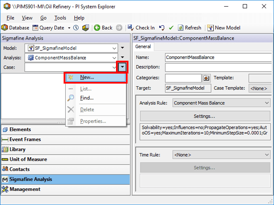Click the Database toolbar icon
The image size is (274, 205).
[5, 27]
